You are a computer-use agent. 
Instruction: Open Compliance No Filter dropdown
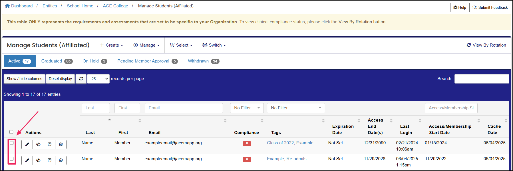coord(247,108)
